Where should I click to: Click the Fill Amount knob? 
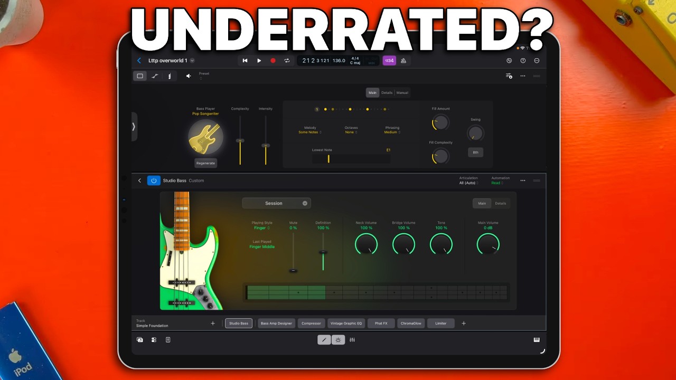pos(440,122)
